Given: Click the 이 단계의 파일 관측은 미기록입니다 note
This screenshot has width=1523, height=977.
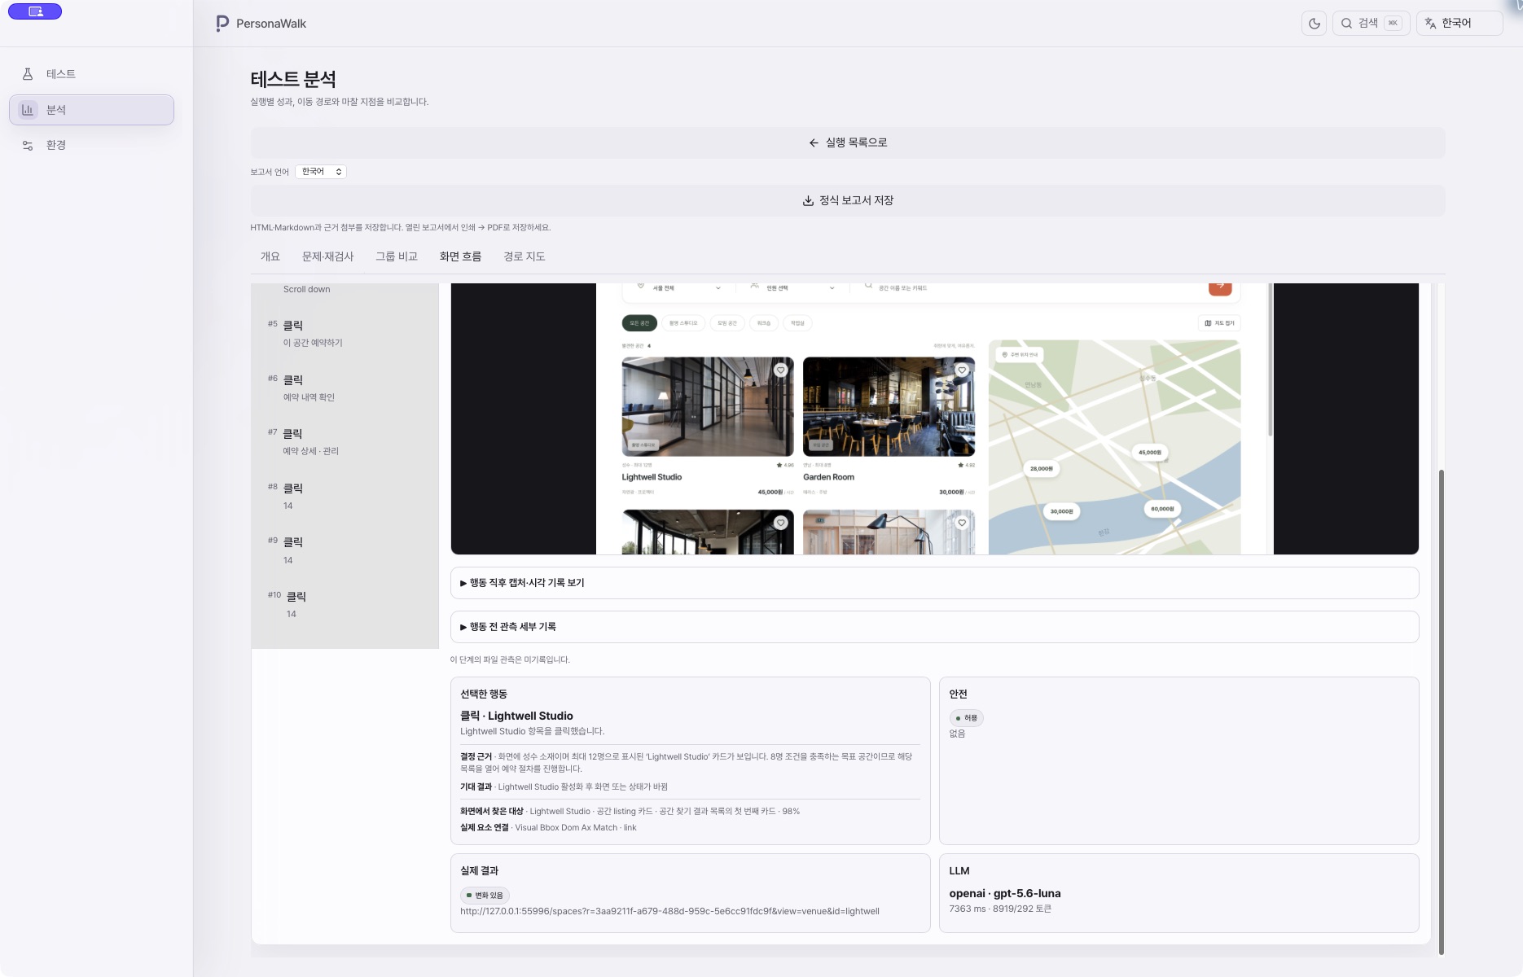Looking at the screenshot, I should point(510,659).
